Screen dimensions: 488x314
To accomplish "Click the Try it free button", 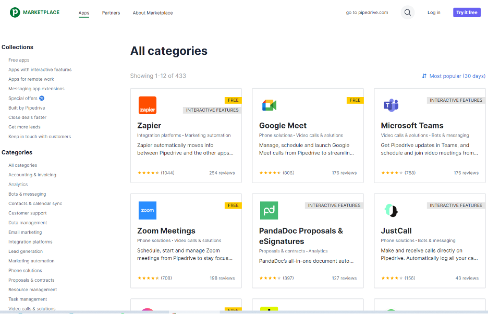I will click(467, 13).
